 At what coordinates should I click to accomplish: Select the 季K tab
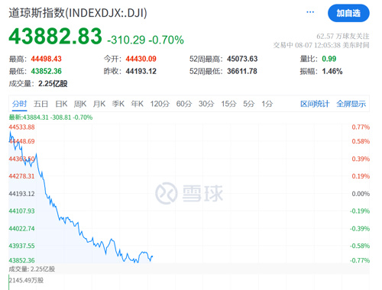click(118, 104)
